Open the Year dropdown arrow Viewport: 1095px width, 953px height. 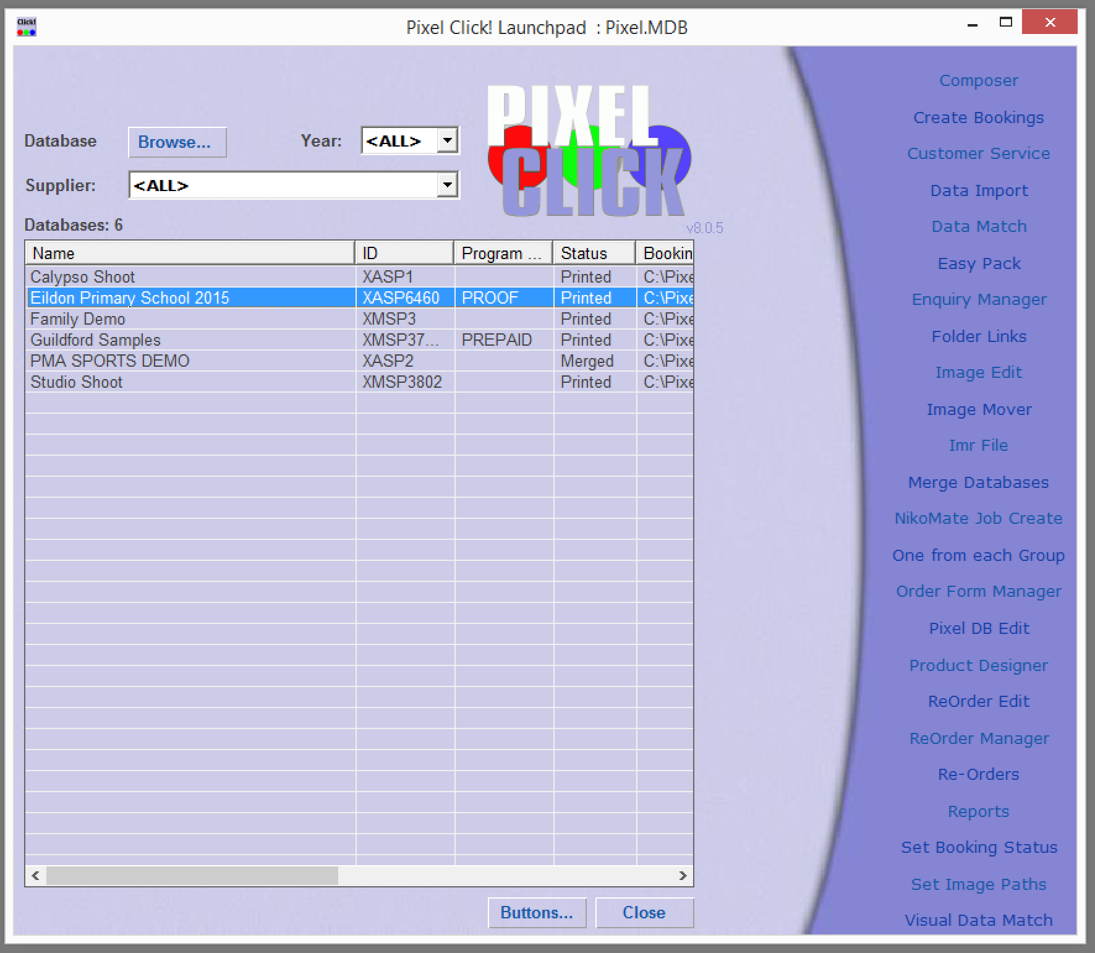447,140
